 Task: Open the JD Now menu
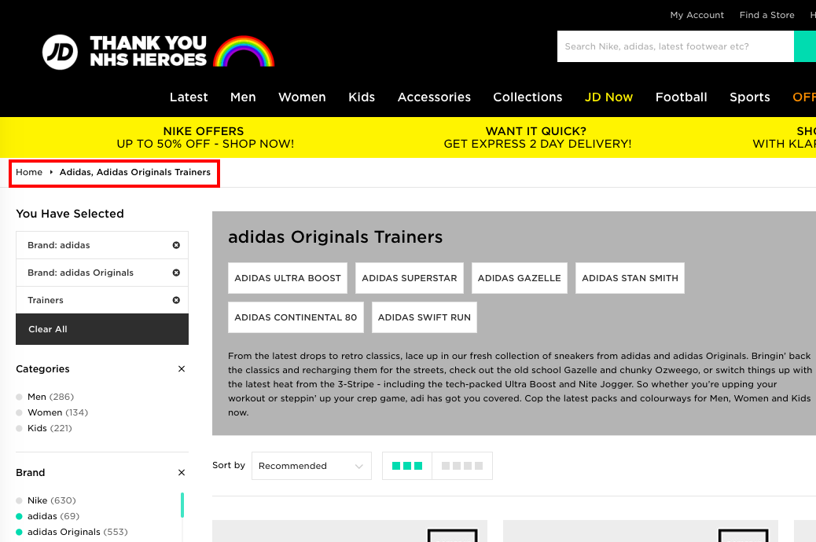point(609,97)
